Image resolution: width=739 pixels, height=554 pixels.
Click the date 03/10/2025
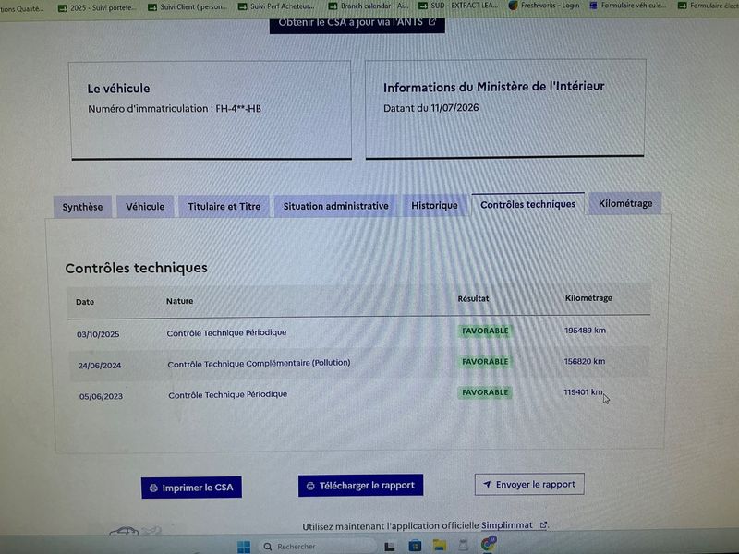tap(98, 334)
